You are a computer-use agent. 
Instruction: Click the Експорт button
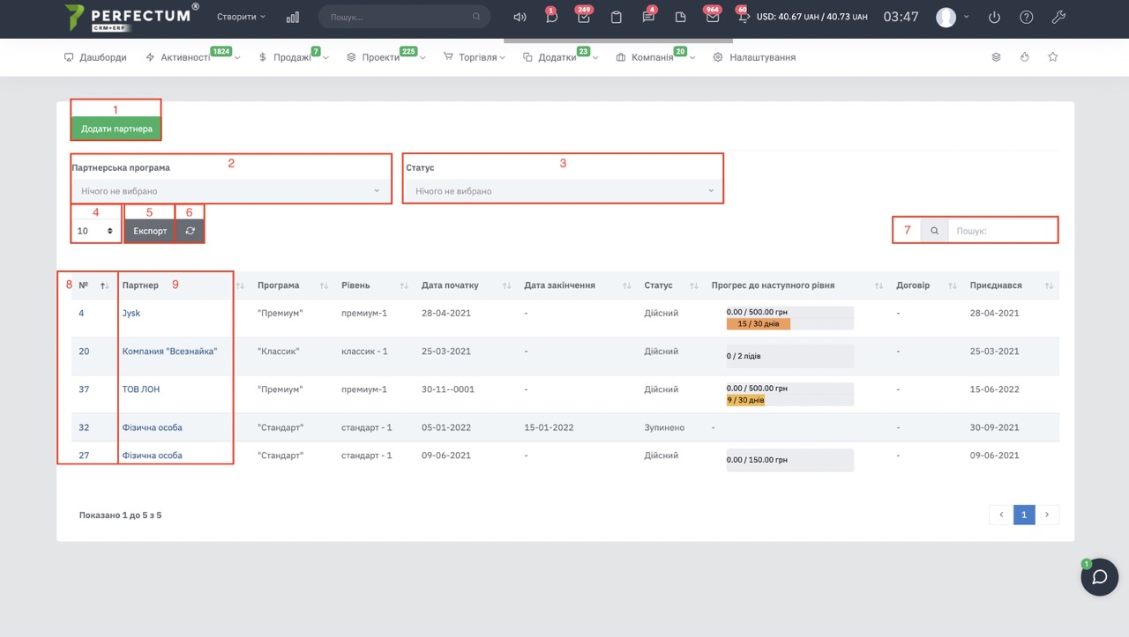click(150, 231)
